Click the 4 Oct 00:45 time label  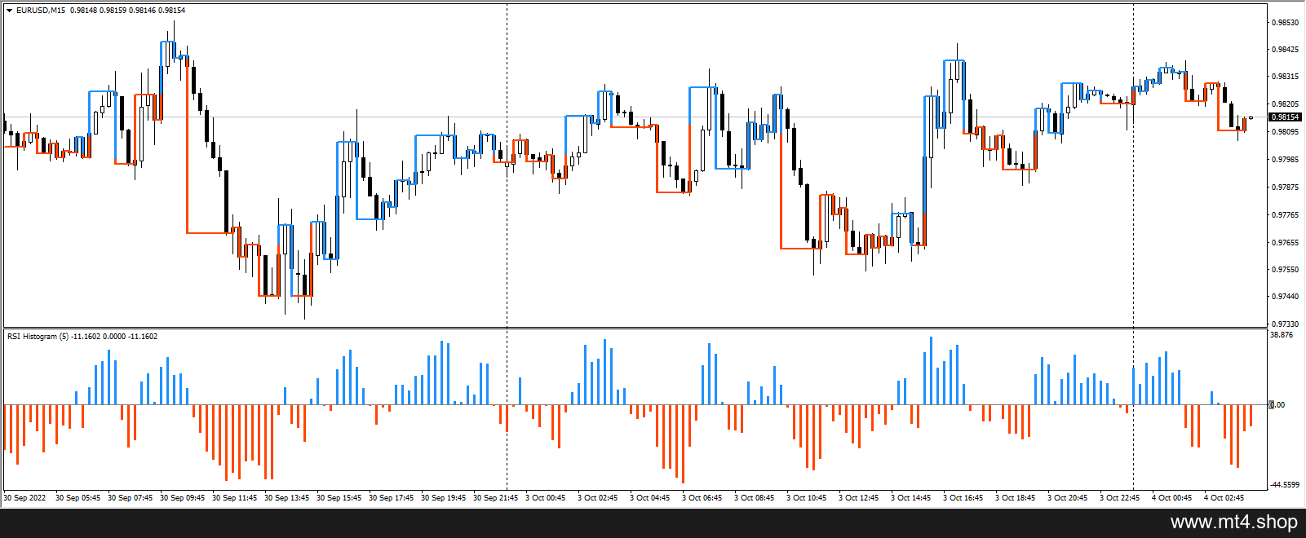(x=1172, y=498)
